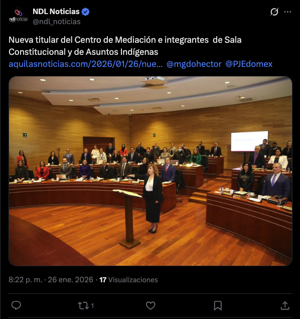Click the NDL Noticias profile avatar

(x=19, y=16)
